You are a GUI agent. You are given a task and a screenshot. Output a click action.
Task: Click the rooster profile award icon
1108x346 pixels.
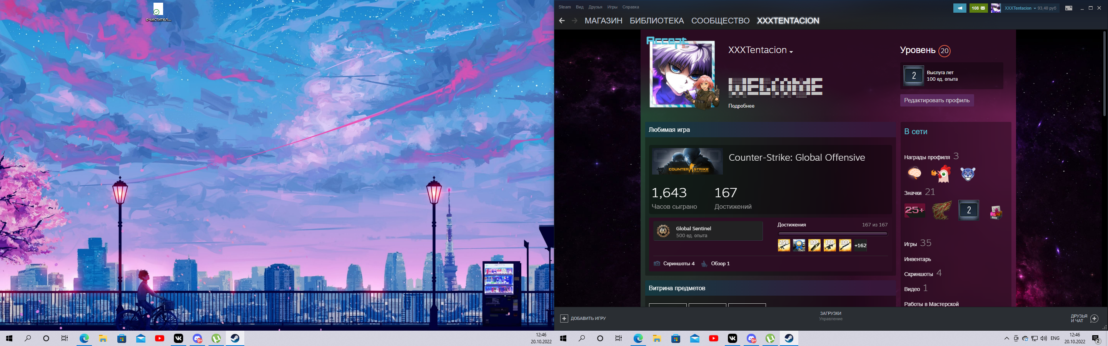pos(941,173)
